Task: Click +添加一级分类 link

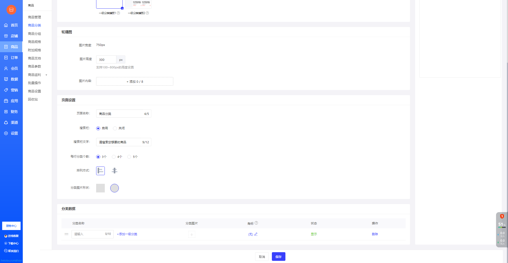Action: pyautogui.click(x=127, y=234)
